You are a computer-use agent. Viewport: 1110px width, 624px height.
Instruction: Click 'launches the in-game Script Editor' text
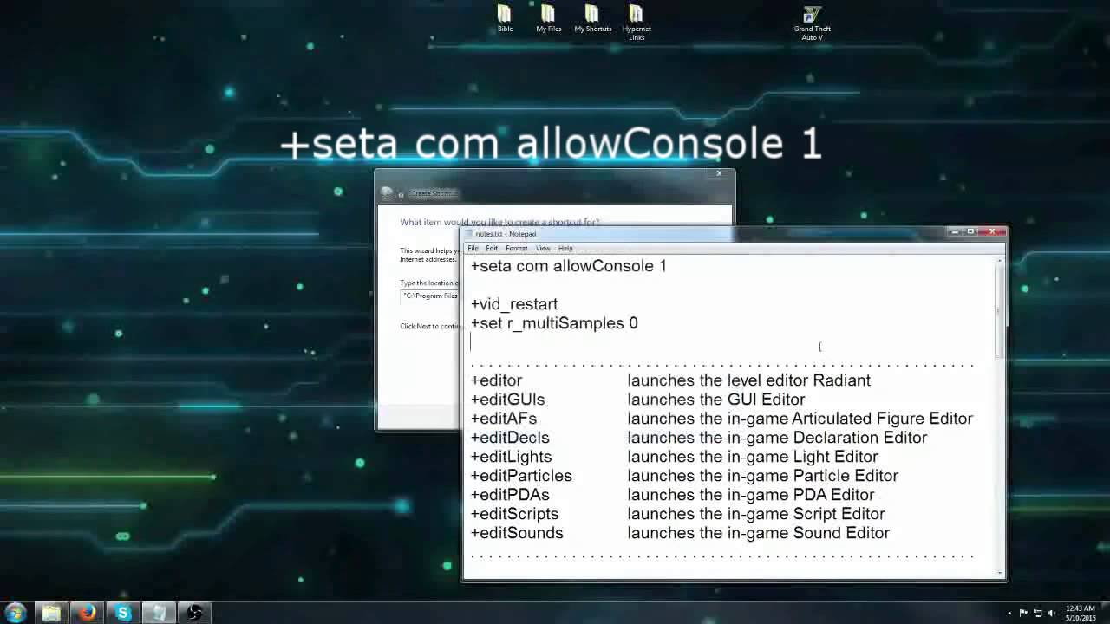tap(756, 514)
